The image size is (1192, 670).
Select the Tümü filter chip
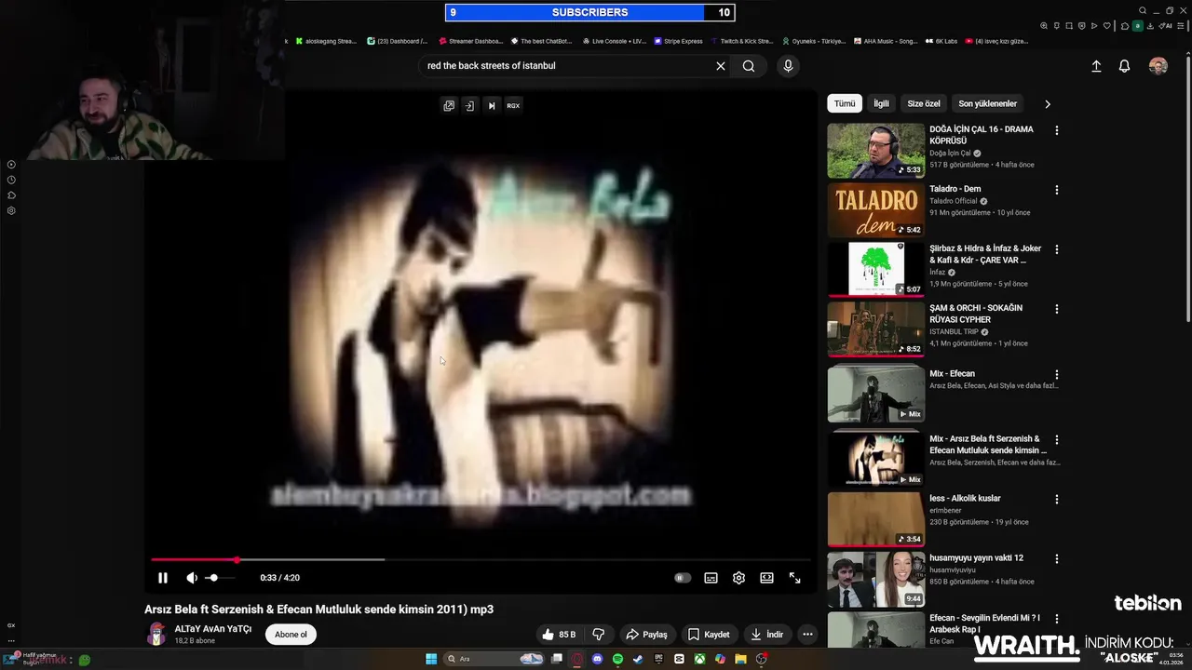click(x=845, y=104)
